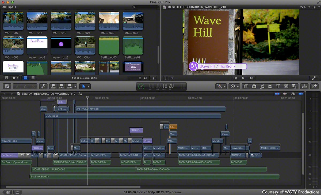Click the Share export arrow button
The width and height of the screenshot is (321, 195).
(314, 86)
